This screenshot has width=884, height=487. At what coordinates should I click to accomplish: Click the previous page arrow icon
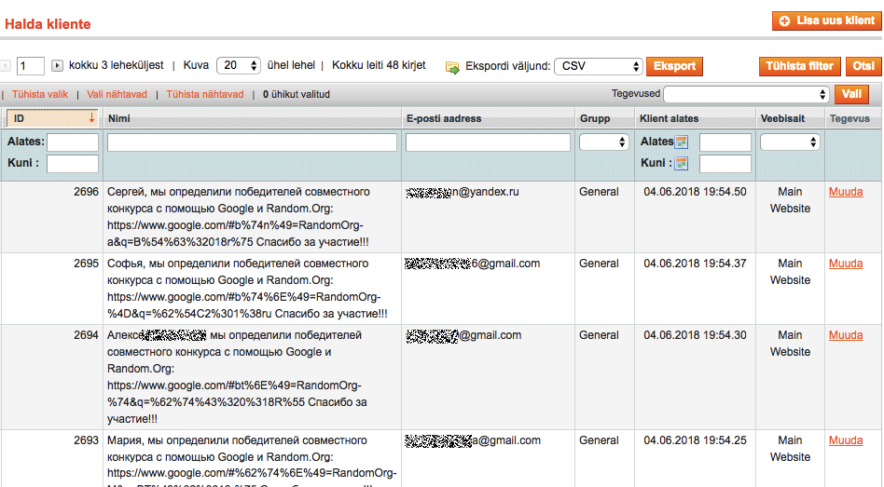tap(5, 66)
